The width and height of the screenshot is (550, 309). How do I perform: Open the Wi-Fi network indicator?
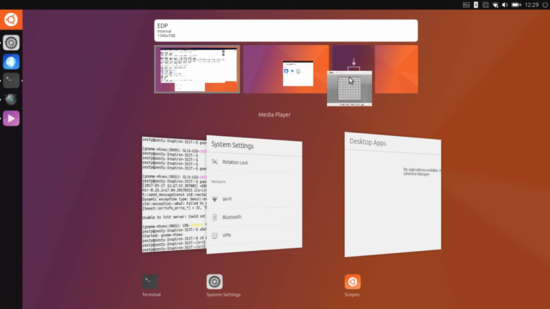(x=495, y=5)
